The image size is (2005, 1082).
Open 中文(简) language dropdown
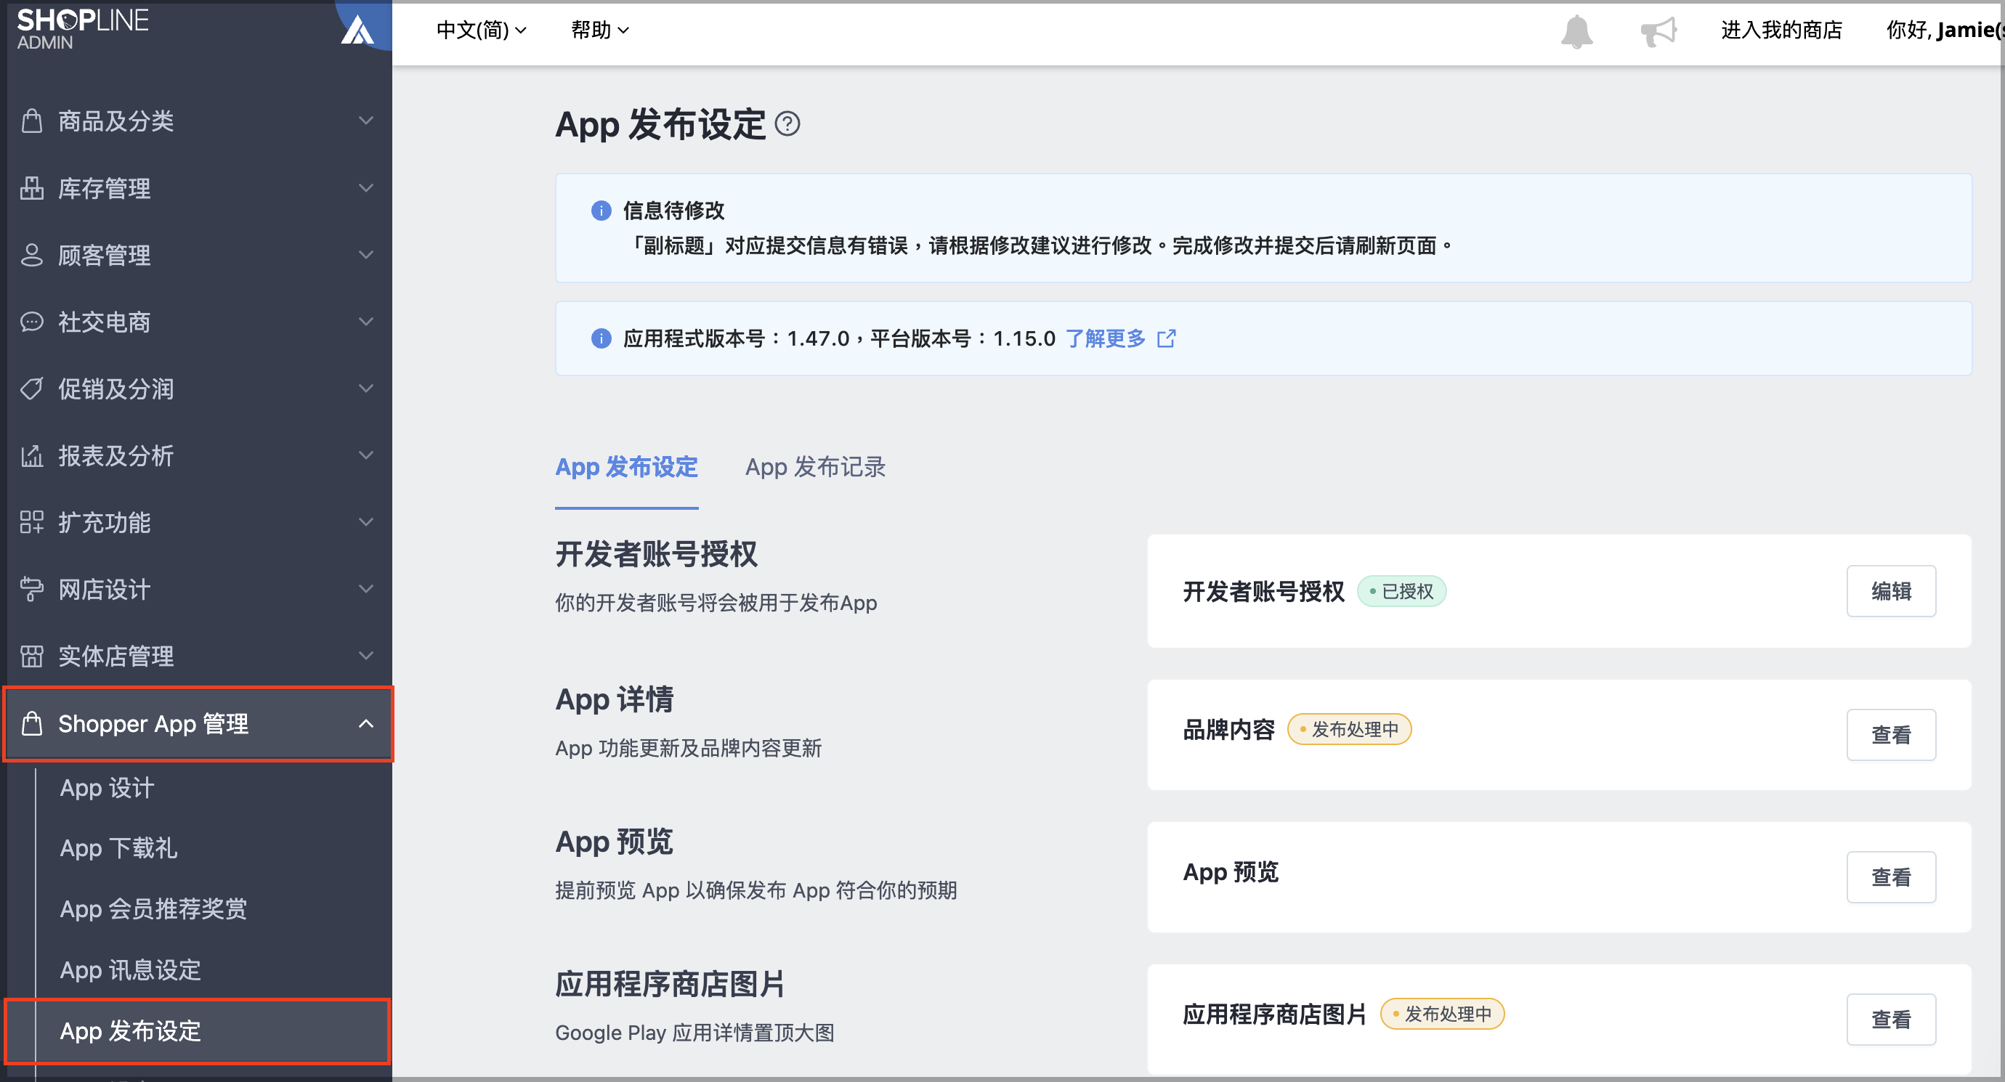coord(481,30)
